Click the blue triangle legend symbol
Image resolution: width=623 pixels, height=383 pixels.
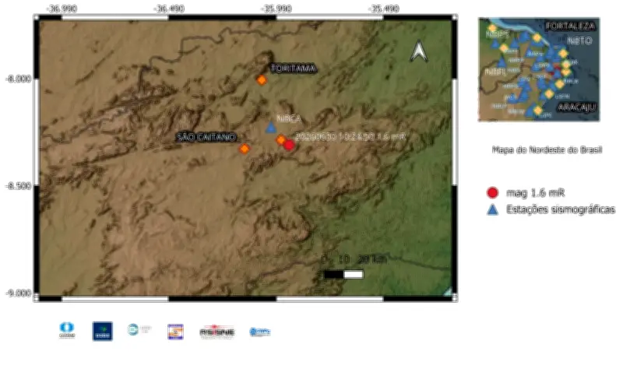[x=493, y=209]
